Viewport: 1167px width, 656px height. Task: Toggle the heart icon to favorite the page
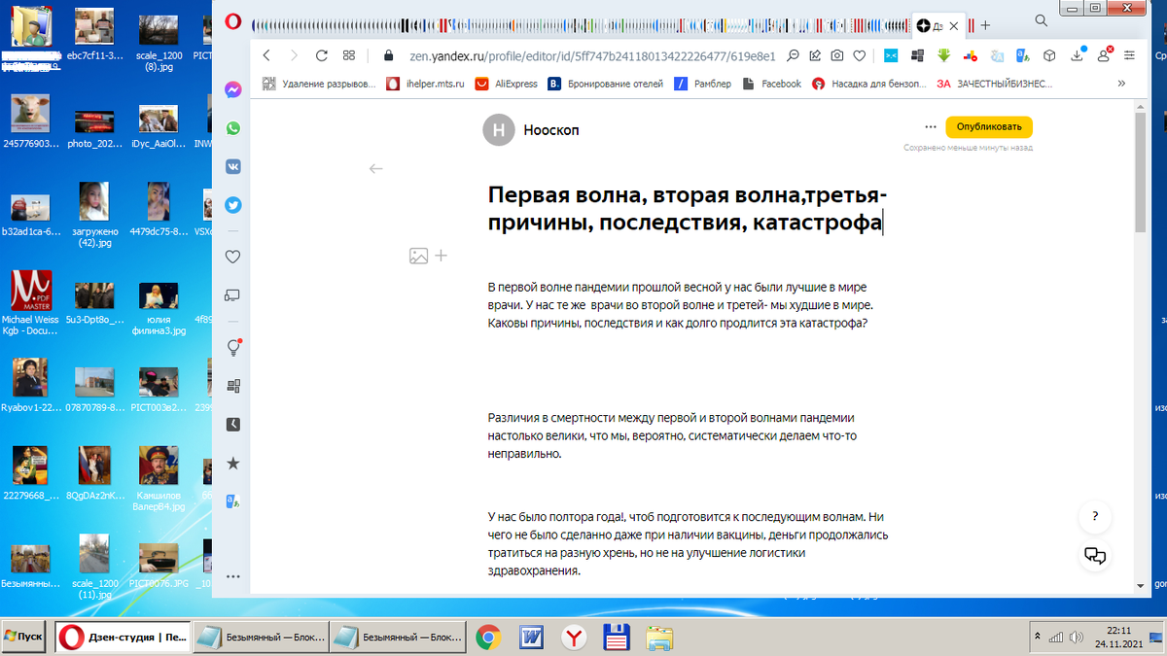859,55
